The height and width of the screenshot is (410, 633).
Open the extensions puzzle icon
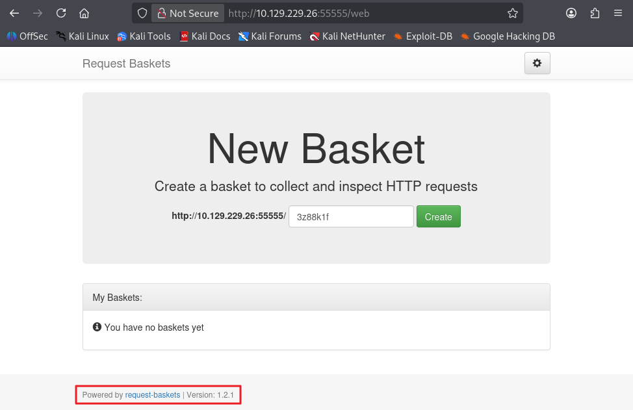[595, 13]
